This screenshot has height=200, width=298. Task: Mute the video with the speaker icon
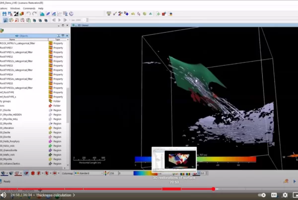(x=3, y=195)
